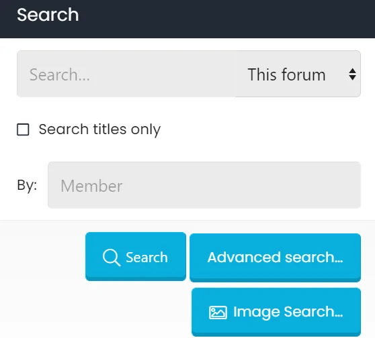Tick the Search titles only checkbox
This screenshot has height=338, width=375.
pos(23,129)
